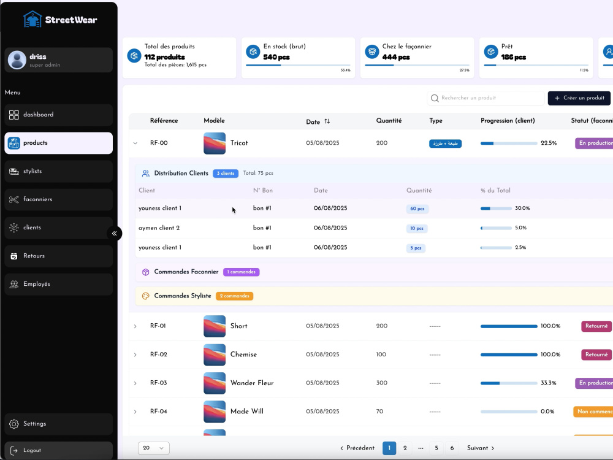Expand the RF-01 Short row
Image resolution: width=613 pixels, height=460 pixels.
click(x=135, y=326)
